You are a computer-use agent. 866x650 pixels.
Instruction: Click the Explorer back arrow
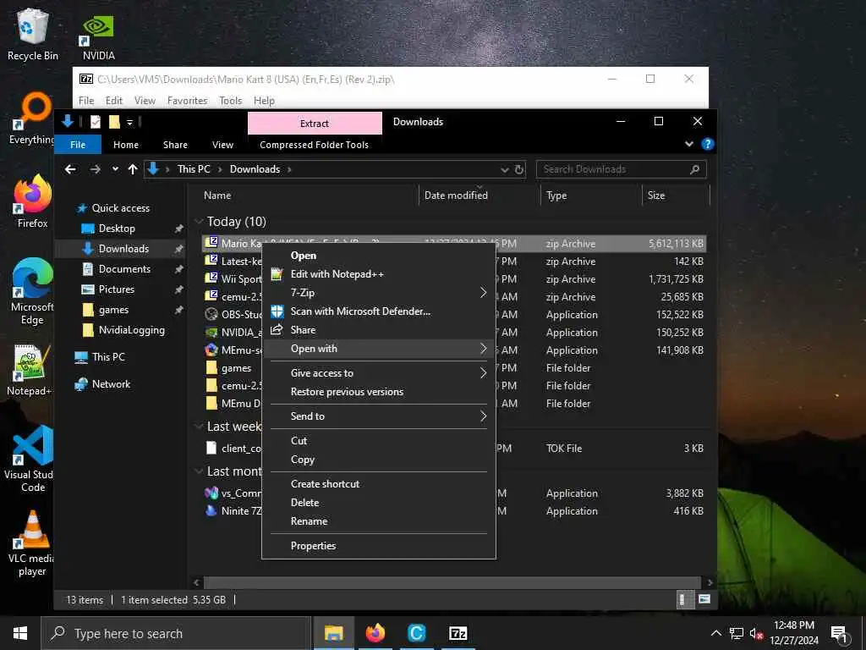point(70,169)
